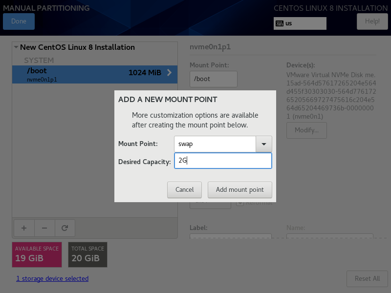The width and height of the screenshot is (391, 293).
Task: Reload storage configuration with refresh icon
Action: point(65,228)
